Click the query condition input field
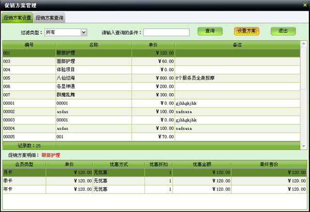The image size is (310, 212). [166, 32]
